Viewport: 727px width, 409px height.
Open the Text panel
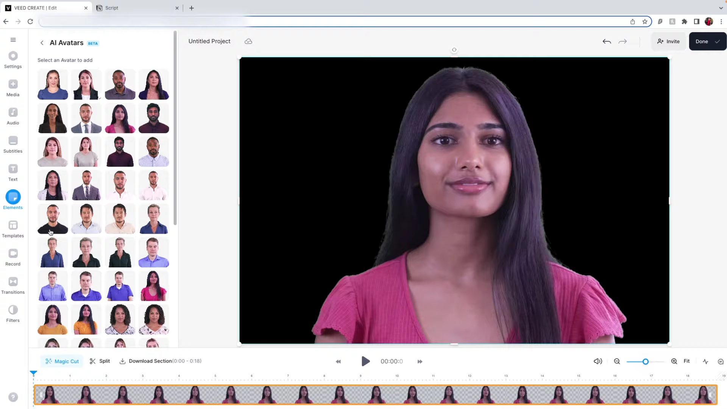[x=12, y=172]
